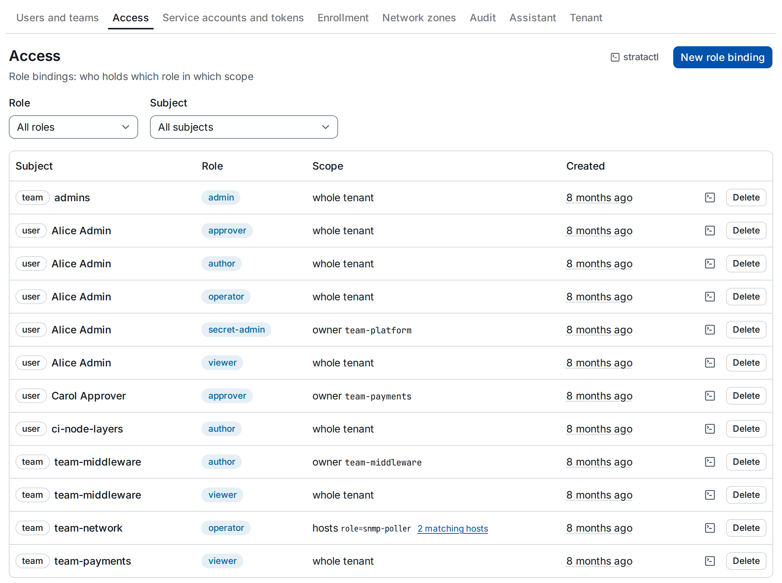Delete Carol Approver's binding
The height and width of the screenshot is (583, 782).
(x=746, y=396)
